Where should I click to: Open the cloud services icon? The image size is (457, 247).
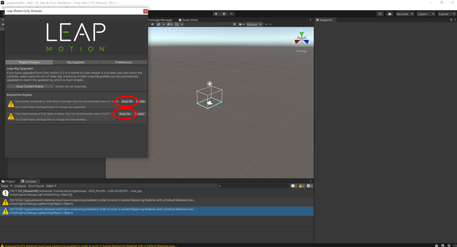(x=389, y=14)
